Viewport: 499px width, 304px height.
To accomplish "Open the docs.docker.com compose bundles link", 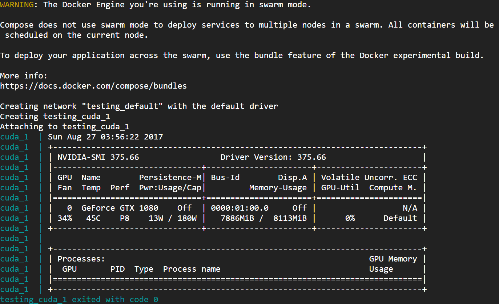I will tap(93, 86).
